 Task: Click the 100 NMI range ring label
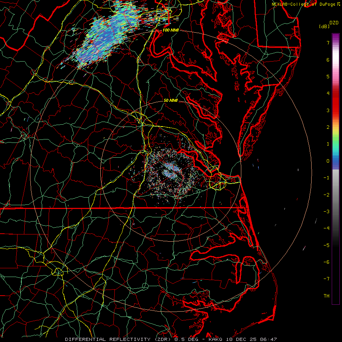[x=171, y=30]
